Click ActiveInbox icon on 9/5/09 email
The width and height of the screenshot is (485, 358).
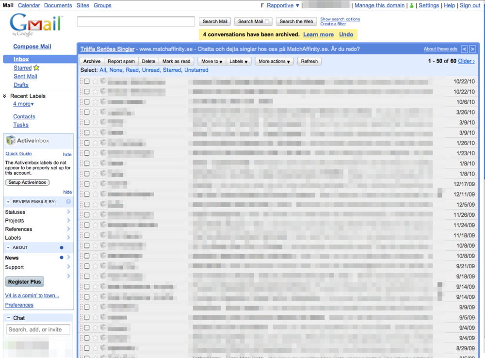[103, 317]
